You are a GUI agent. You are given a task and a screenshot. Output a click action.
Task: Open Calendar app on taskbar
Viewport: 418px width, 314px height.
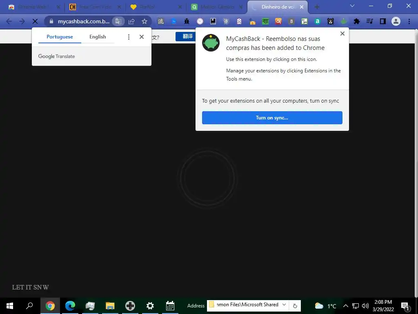[x=170, y=306]
